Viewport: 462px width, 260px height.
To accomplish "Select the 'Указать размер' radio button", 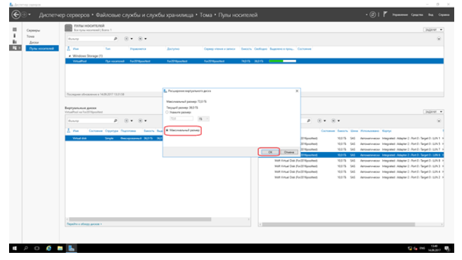I will tap(167, 112).
